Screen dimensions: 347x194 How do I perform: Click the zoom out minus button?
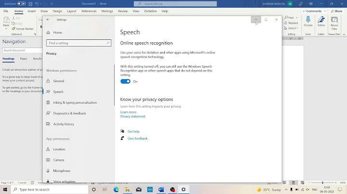309,183
